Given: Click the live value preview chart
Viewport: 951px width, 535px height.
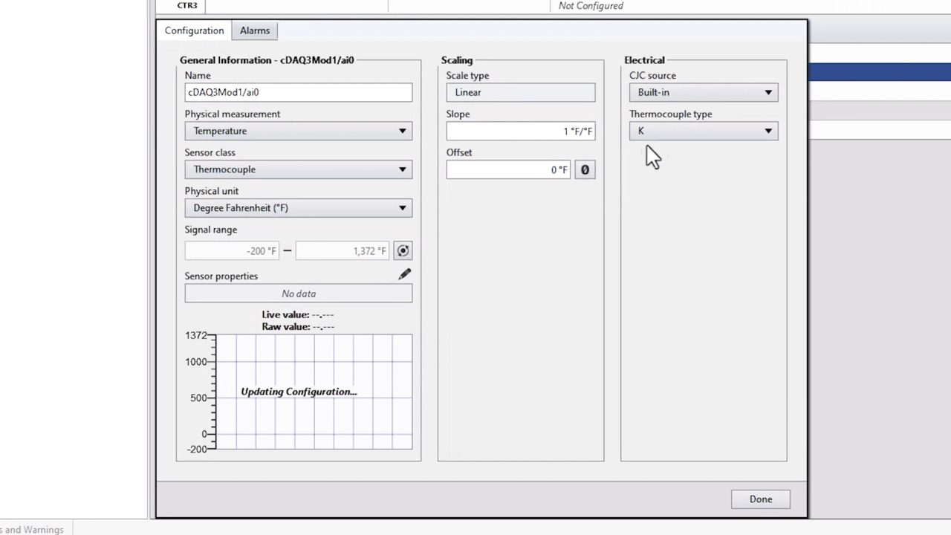Looking at the screenshot, I should (314, 392).
